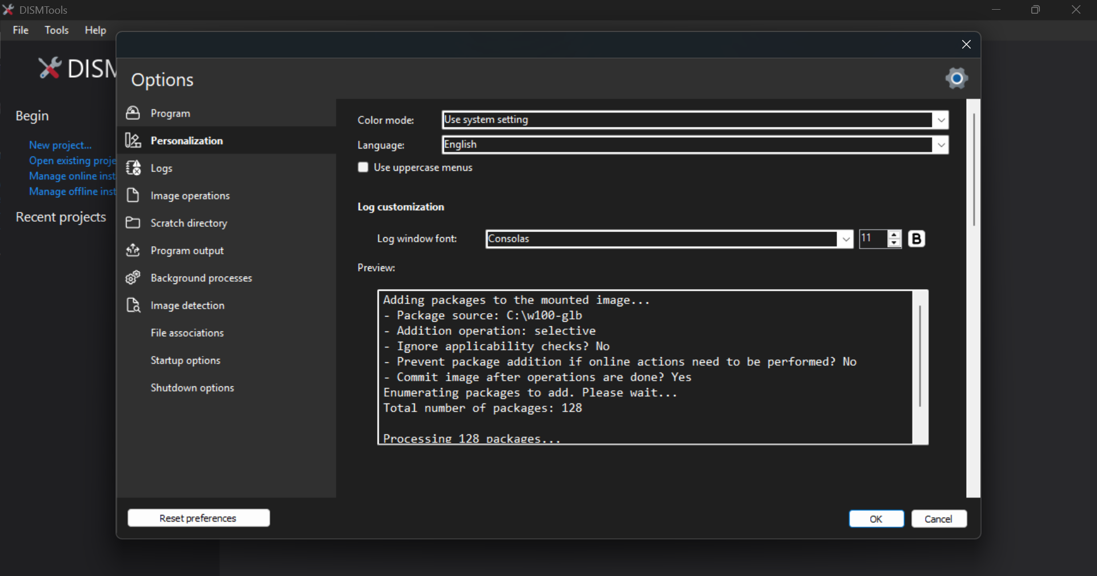Increase the log font size with up arrow
Viewport: 1097px width, 576px height.
click(895, 234)
